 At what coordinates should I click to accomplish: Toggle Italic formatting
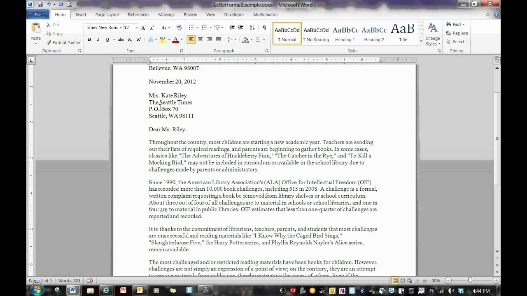(98, 39)
